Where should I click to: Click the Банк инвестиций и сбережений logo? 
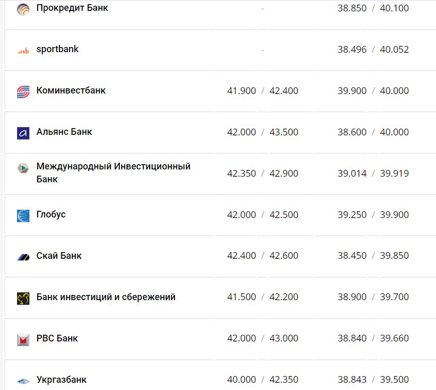[x=23, y=298]
